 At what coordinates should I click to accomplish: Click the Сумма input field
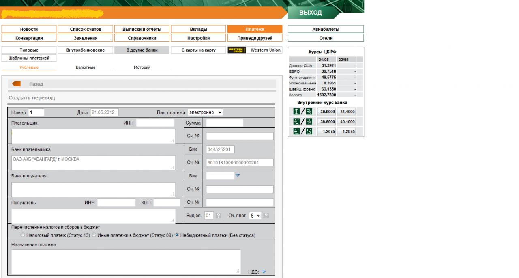pos(225,123)
